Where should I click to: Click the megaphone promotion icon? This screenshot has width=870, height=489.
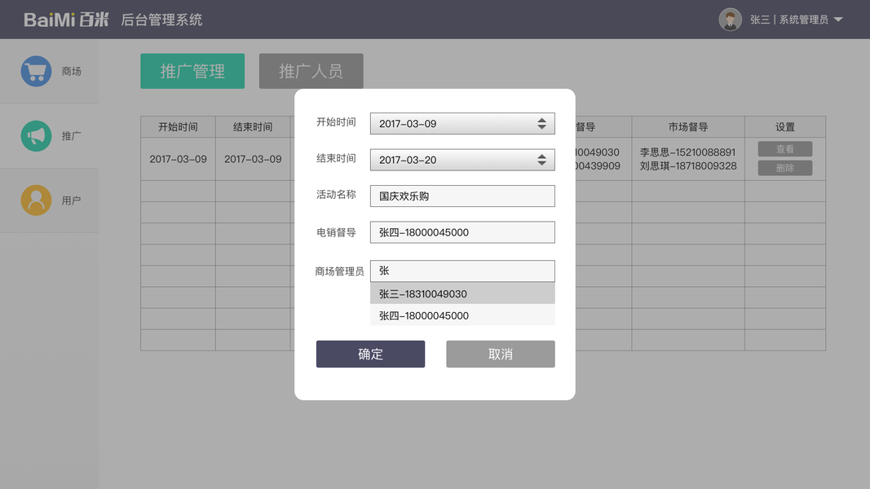(36, 136)
